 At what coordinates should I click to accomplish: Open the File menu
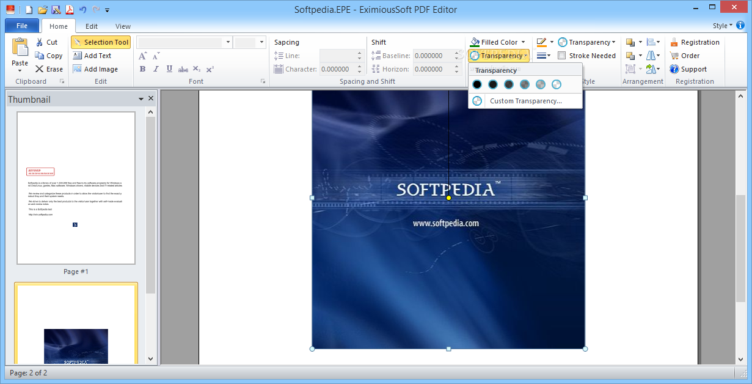click(22, 26)
